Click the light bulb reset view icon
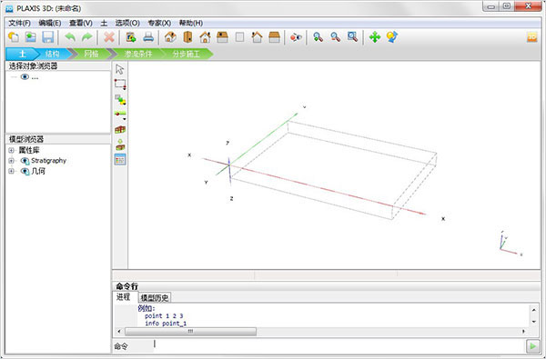Screen dimensions: 546x359 point(391,37)
